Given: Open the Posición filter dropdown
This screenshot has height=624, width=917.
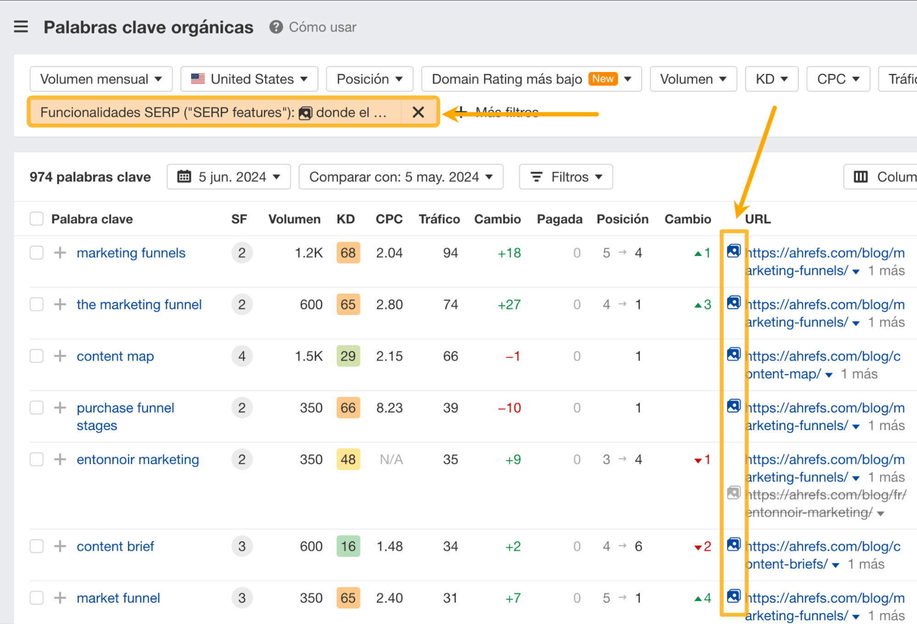Looking at the screenshot, I should click(x=369, y=79).
